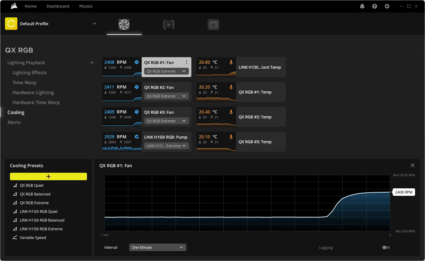Click the curve icon beside LINK H150i RGB Balanced
Viewport: 425px width, 261px height.
tap(15, 220)
